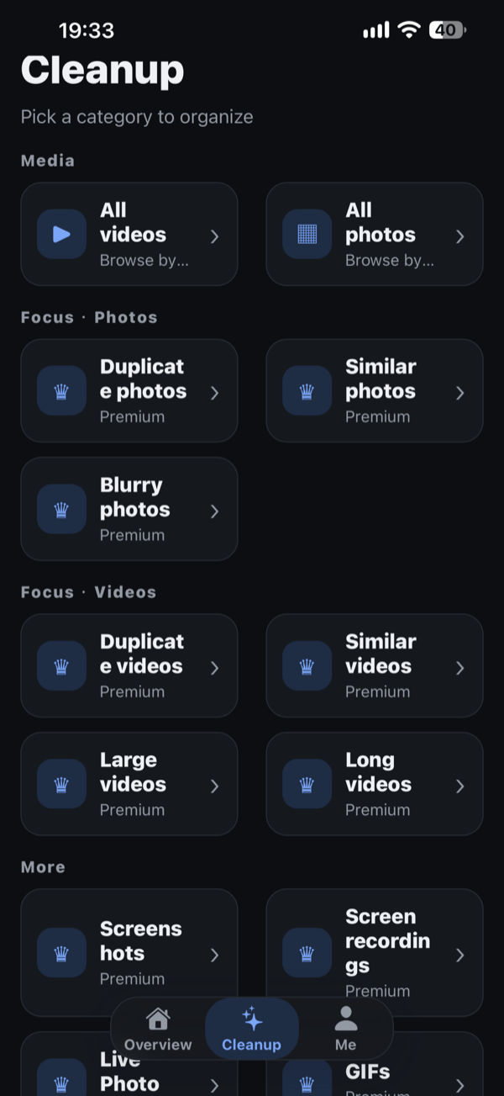The height and width of the screenshot is (1096, 504).
Task: Tap the Similar photos crown icon
Action: tap(307, 390)
